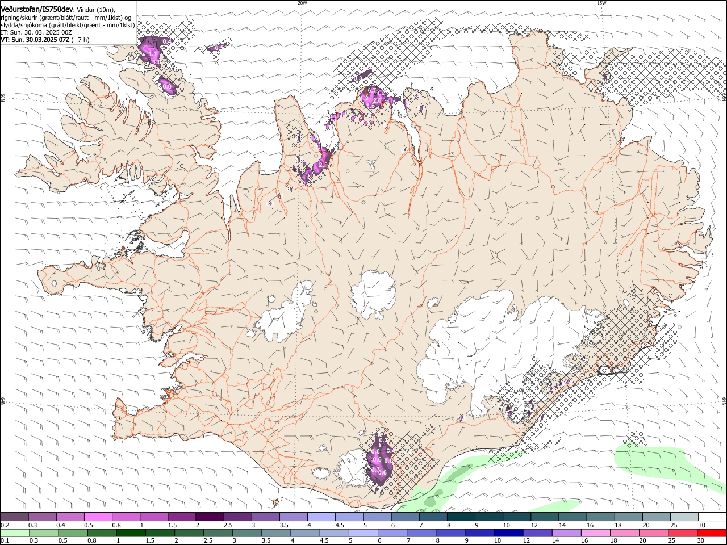Pick lower legend bright red swatch at 30
Image resolution: width=727 pixels, height=545 pixels.
click(x=712, y=533)
